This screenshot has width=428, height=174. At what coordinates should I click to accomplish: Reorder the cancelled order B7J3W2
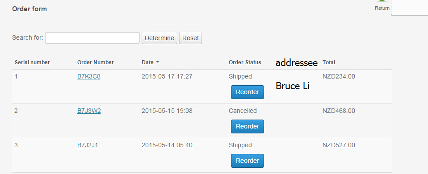(248, 127)
